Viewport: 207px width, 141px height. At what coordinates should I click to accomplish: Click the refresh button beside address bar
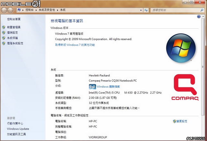pos(146,10)
